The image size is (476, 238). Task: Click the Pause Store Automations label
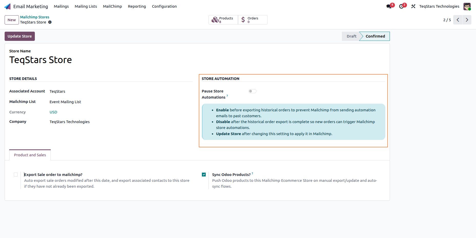[213, 94]
